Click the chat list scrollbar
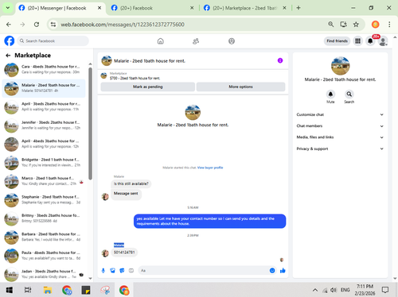The width and height of the screenshot is (398, 297). point(90,123)
